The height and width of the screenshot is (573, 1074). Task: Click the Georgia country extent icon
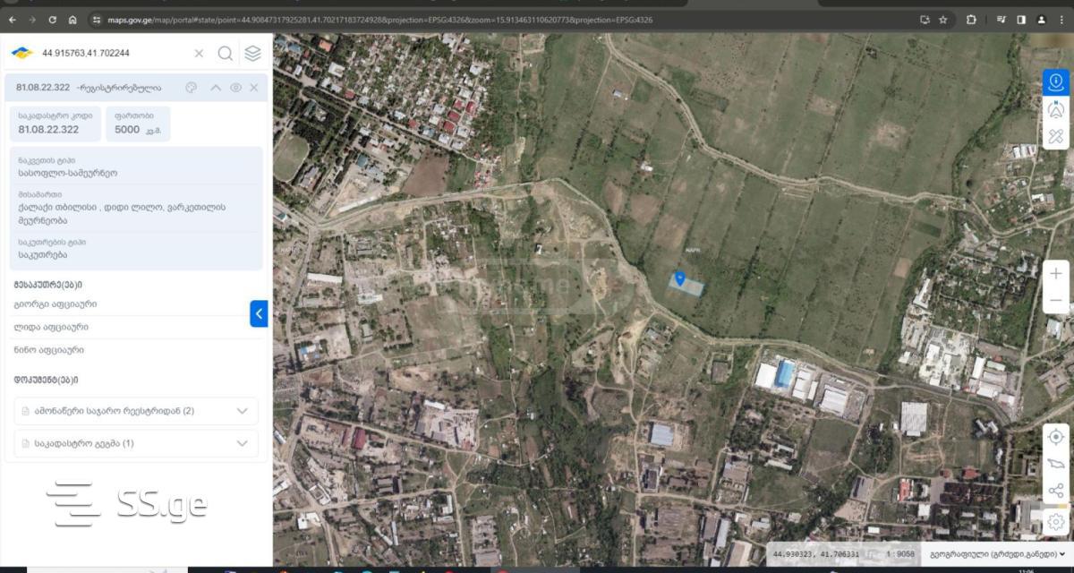[1056, 464]
